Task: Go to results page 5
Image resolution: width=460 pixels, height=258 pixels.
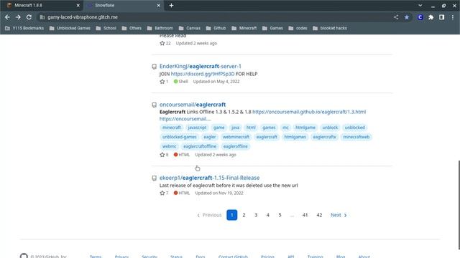Action: point(280,215)
